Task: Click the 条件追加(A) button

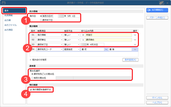Action: pos(130,60)
